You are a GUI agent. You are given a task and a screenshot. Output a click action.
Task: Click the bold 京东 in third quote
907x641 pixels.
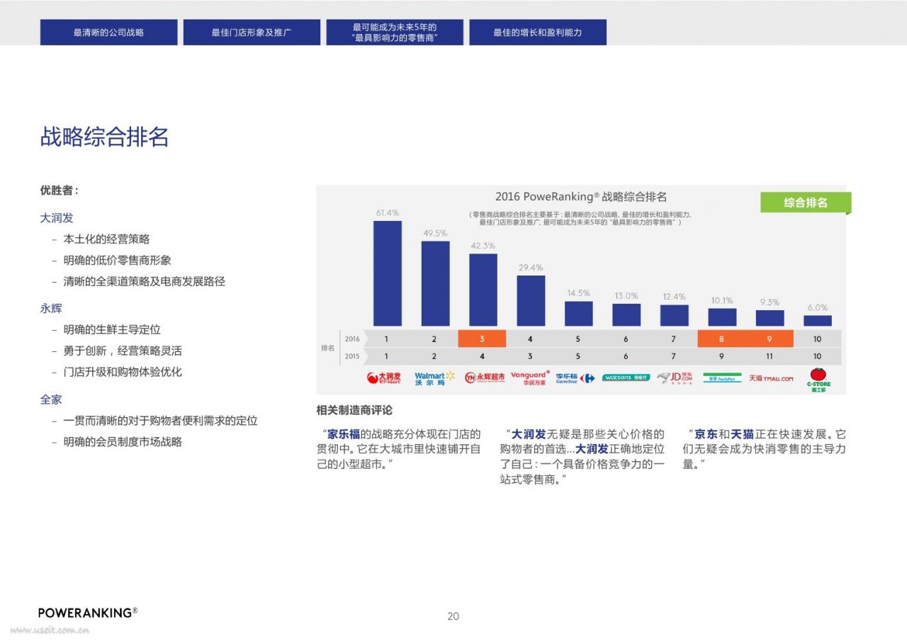pyautogui.click(x=706, y=434)
